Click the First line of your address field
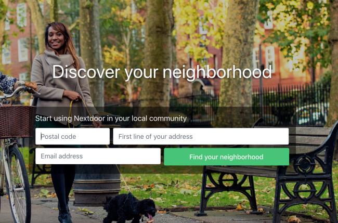The width and height of the screenshot is (338, 223). tap(201, 136)
